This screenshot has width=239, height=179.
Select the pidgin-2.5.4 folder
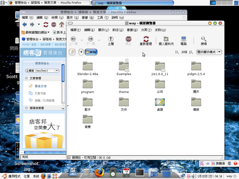click(196, 69)
